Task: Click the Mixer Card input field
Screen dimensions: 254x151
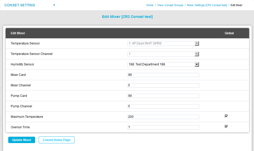Action: coord(163,75)
